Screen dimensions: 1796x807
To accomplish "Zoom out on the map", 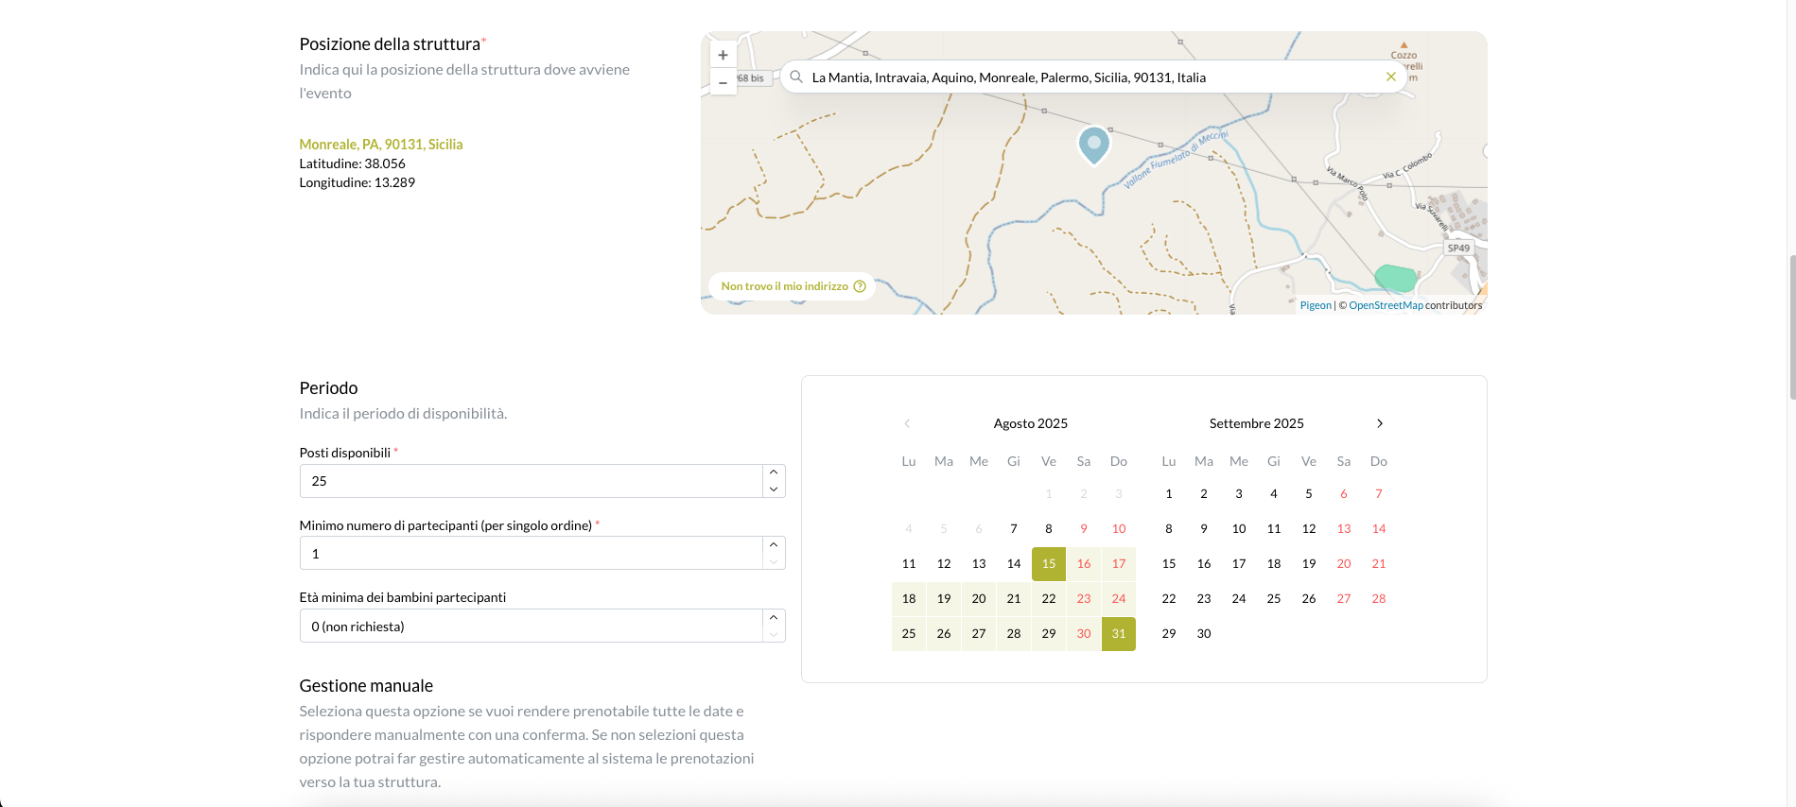I will click(723, 82).
